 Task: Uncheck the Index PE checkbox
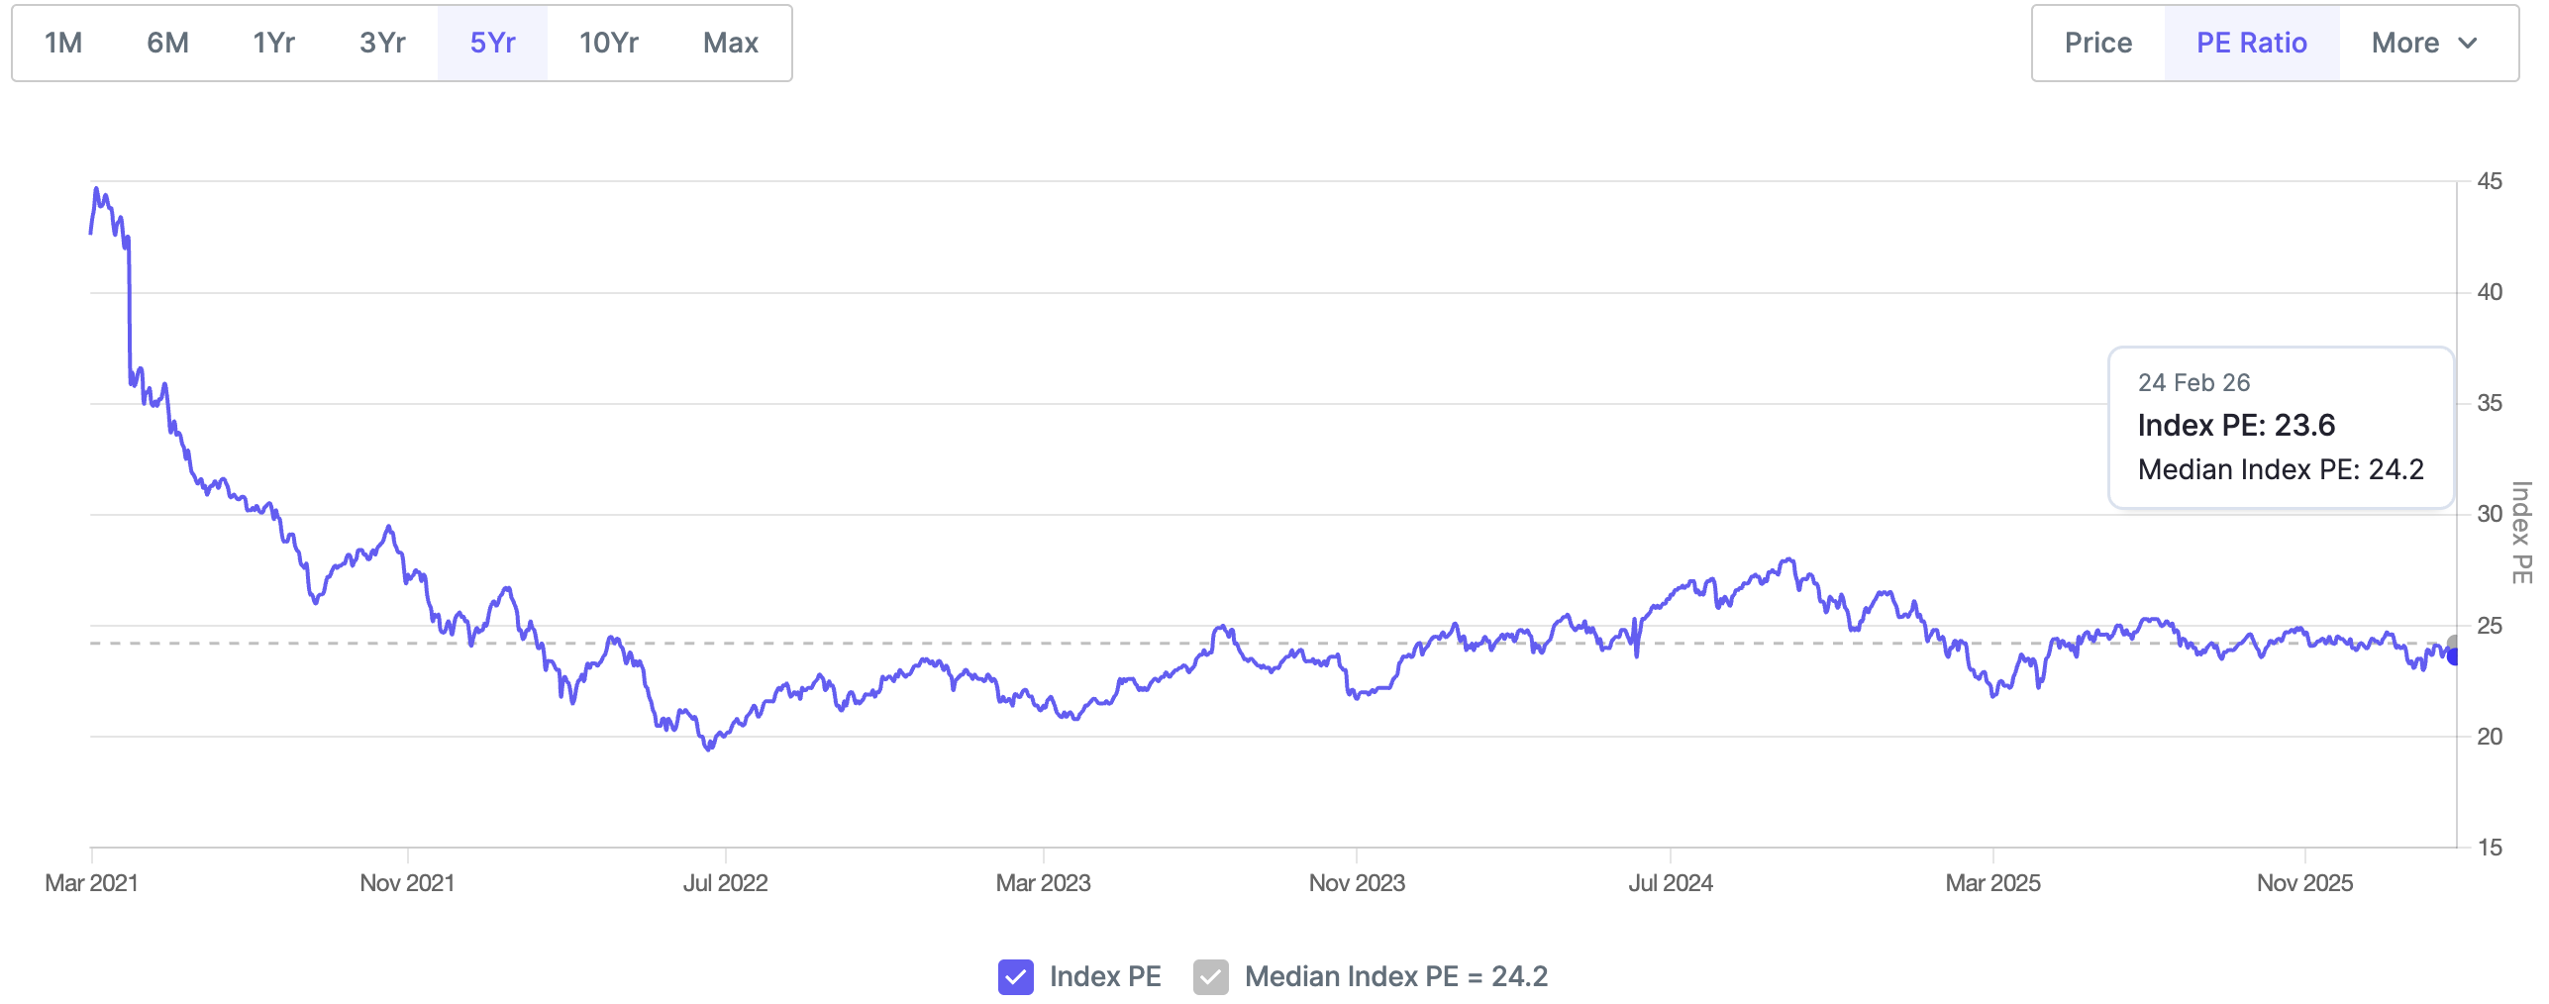click(1015, 976)
